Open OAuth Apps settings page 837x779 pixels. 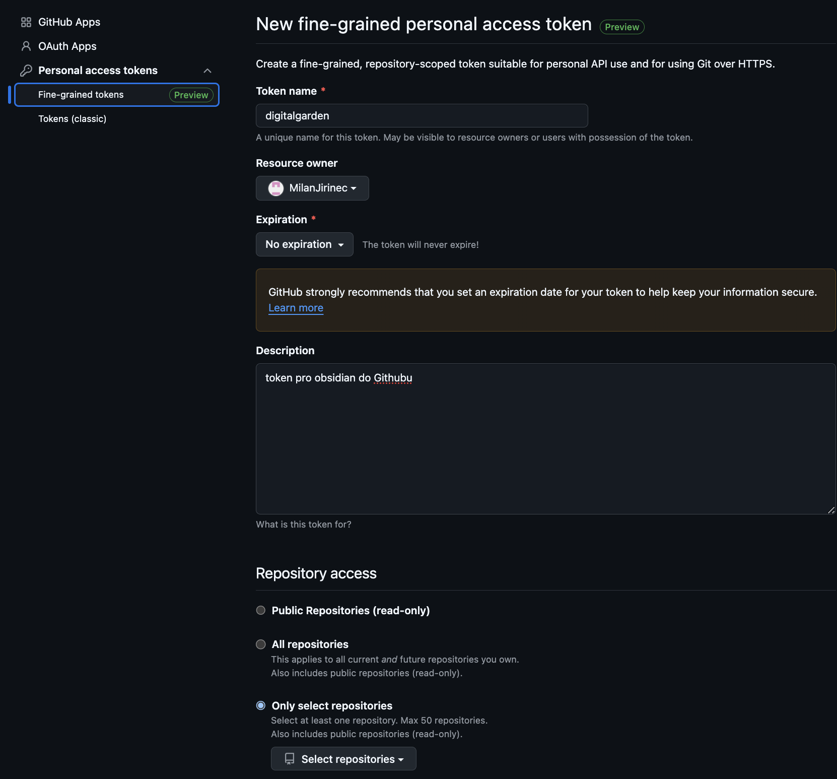tap(67, 46)
